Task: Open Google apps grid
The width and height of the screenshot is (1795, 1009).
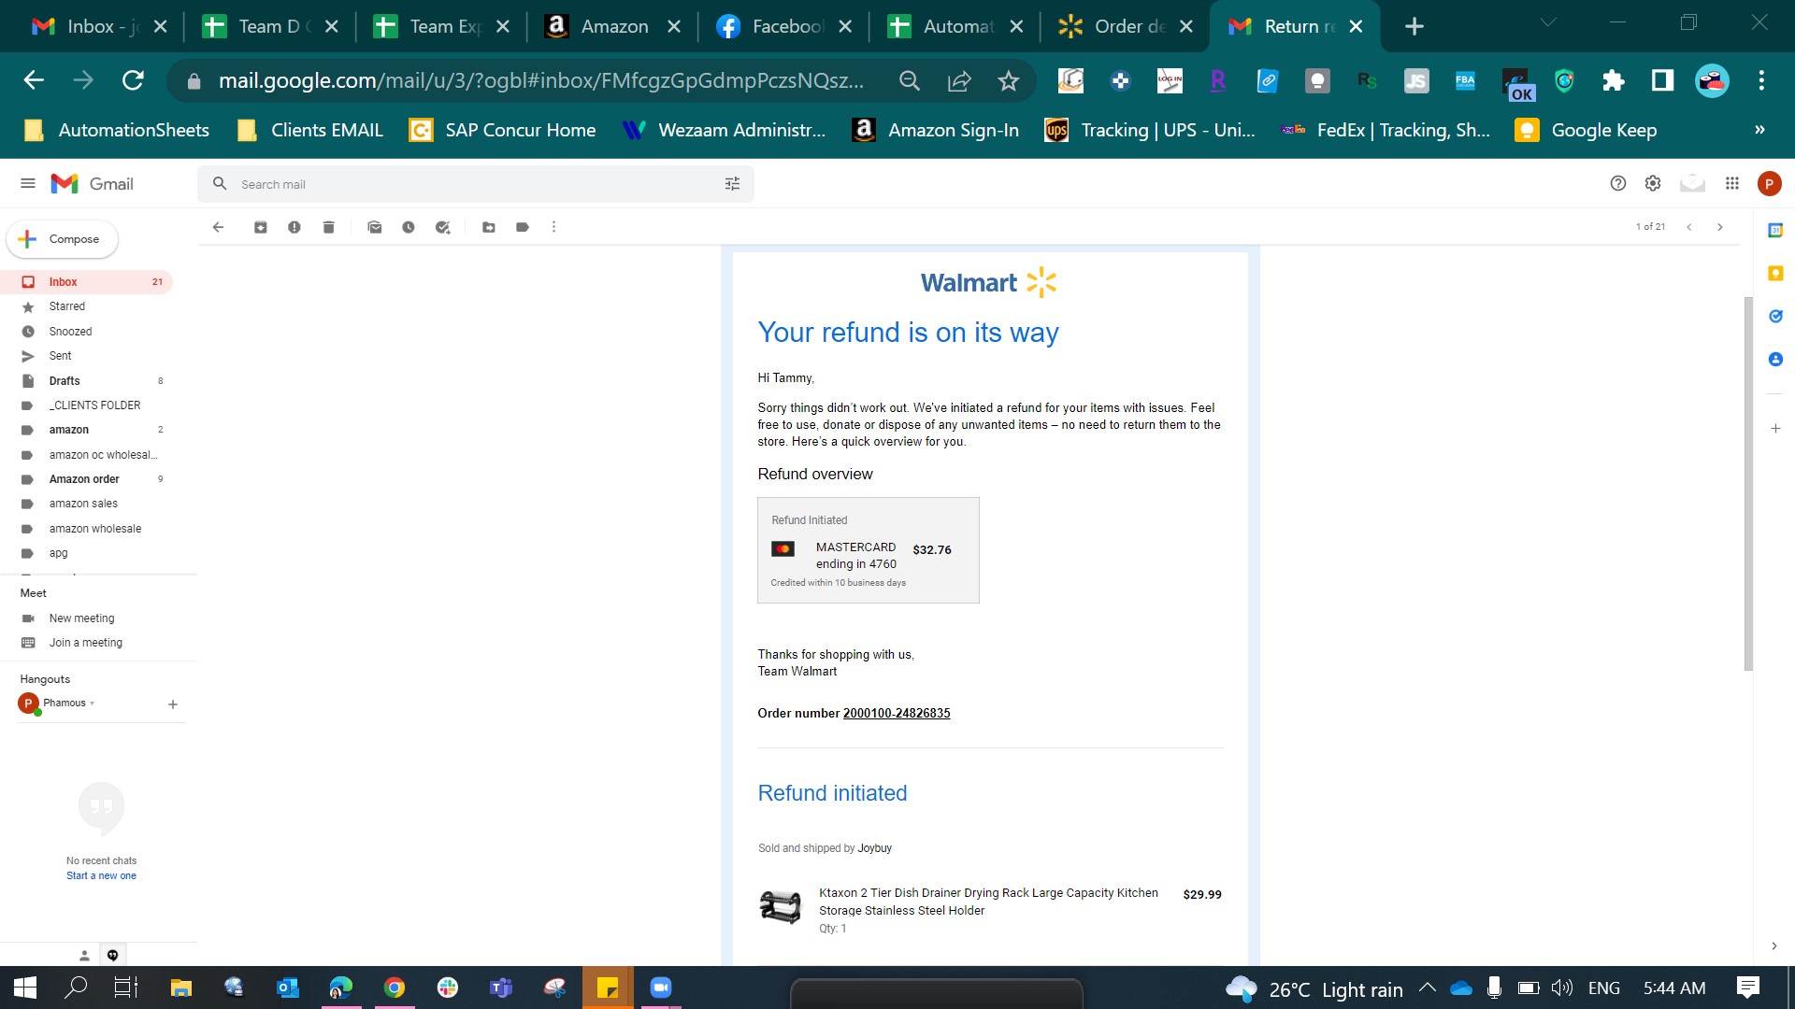Action: (1732, 184)
